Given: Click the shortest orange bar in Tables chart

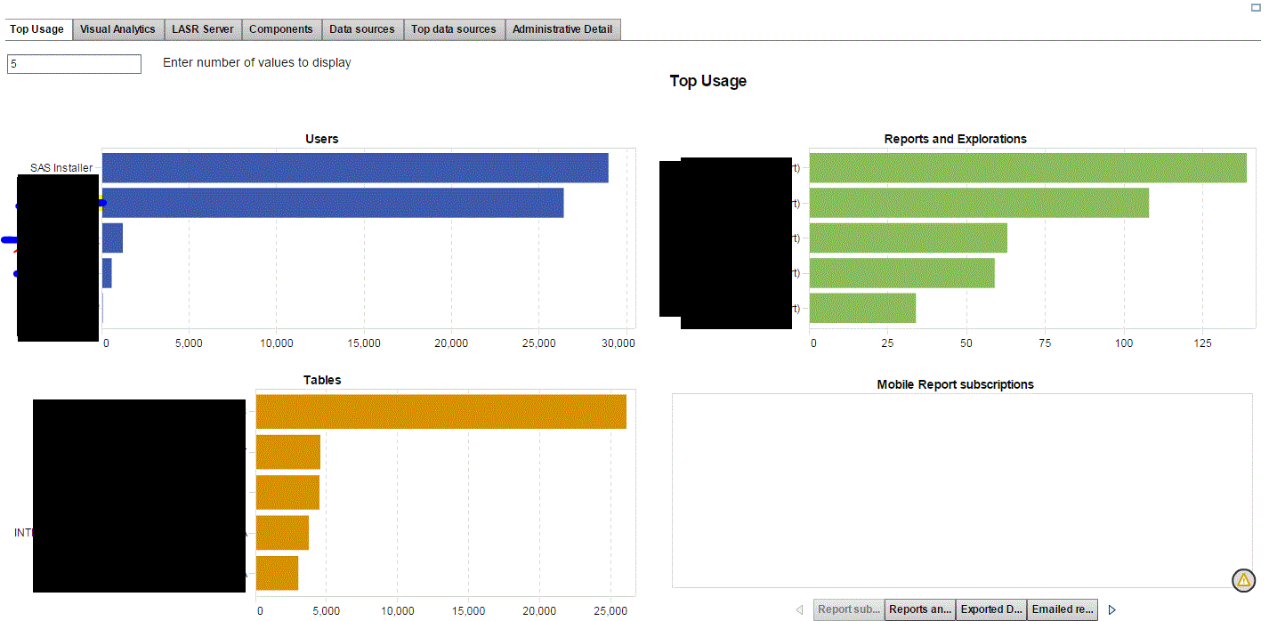Looking at the screenshot, I should 277,573.
